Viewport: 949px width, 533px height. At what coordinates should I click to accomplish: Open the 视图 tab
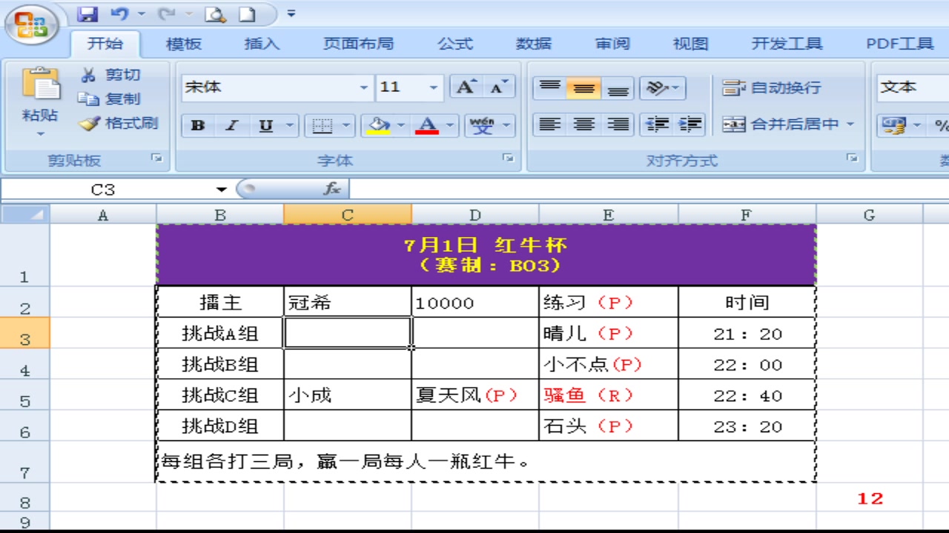tap(691, 44)
